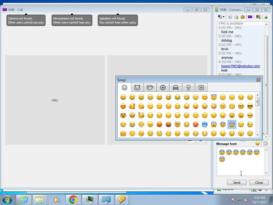The width and height of the screenshot is (273, 205).
Task: Insert the sunglasses cool face emoji
Action: 250,106
